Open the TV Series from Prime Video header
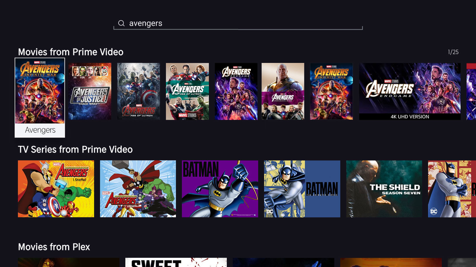The image size is (476, 267). (x=76, y=149)
